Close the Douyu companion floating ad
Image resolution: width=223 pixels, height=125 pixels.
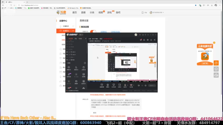click(x=214, y=43)
